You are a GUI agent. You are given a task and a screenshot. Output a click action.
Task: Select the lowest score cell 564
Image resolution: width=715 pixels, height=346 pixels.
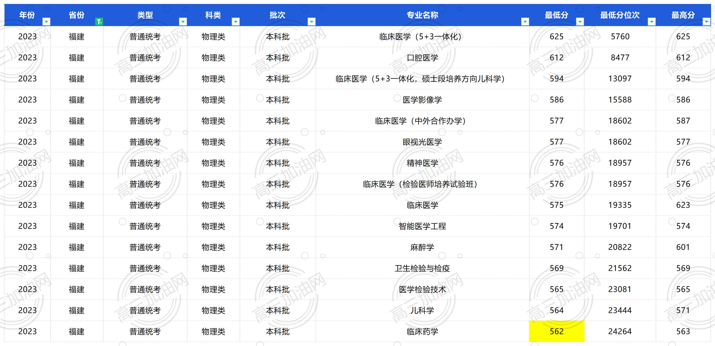coord(557,310)
